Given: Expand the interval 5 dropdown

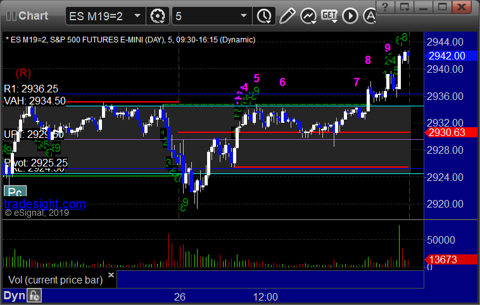Looking at the screenshot, I should coord(243,15).
